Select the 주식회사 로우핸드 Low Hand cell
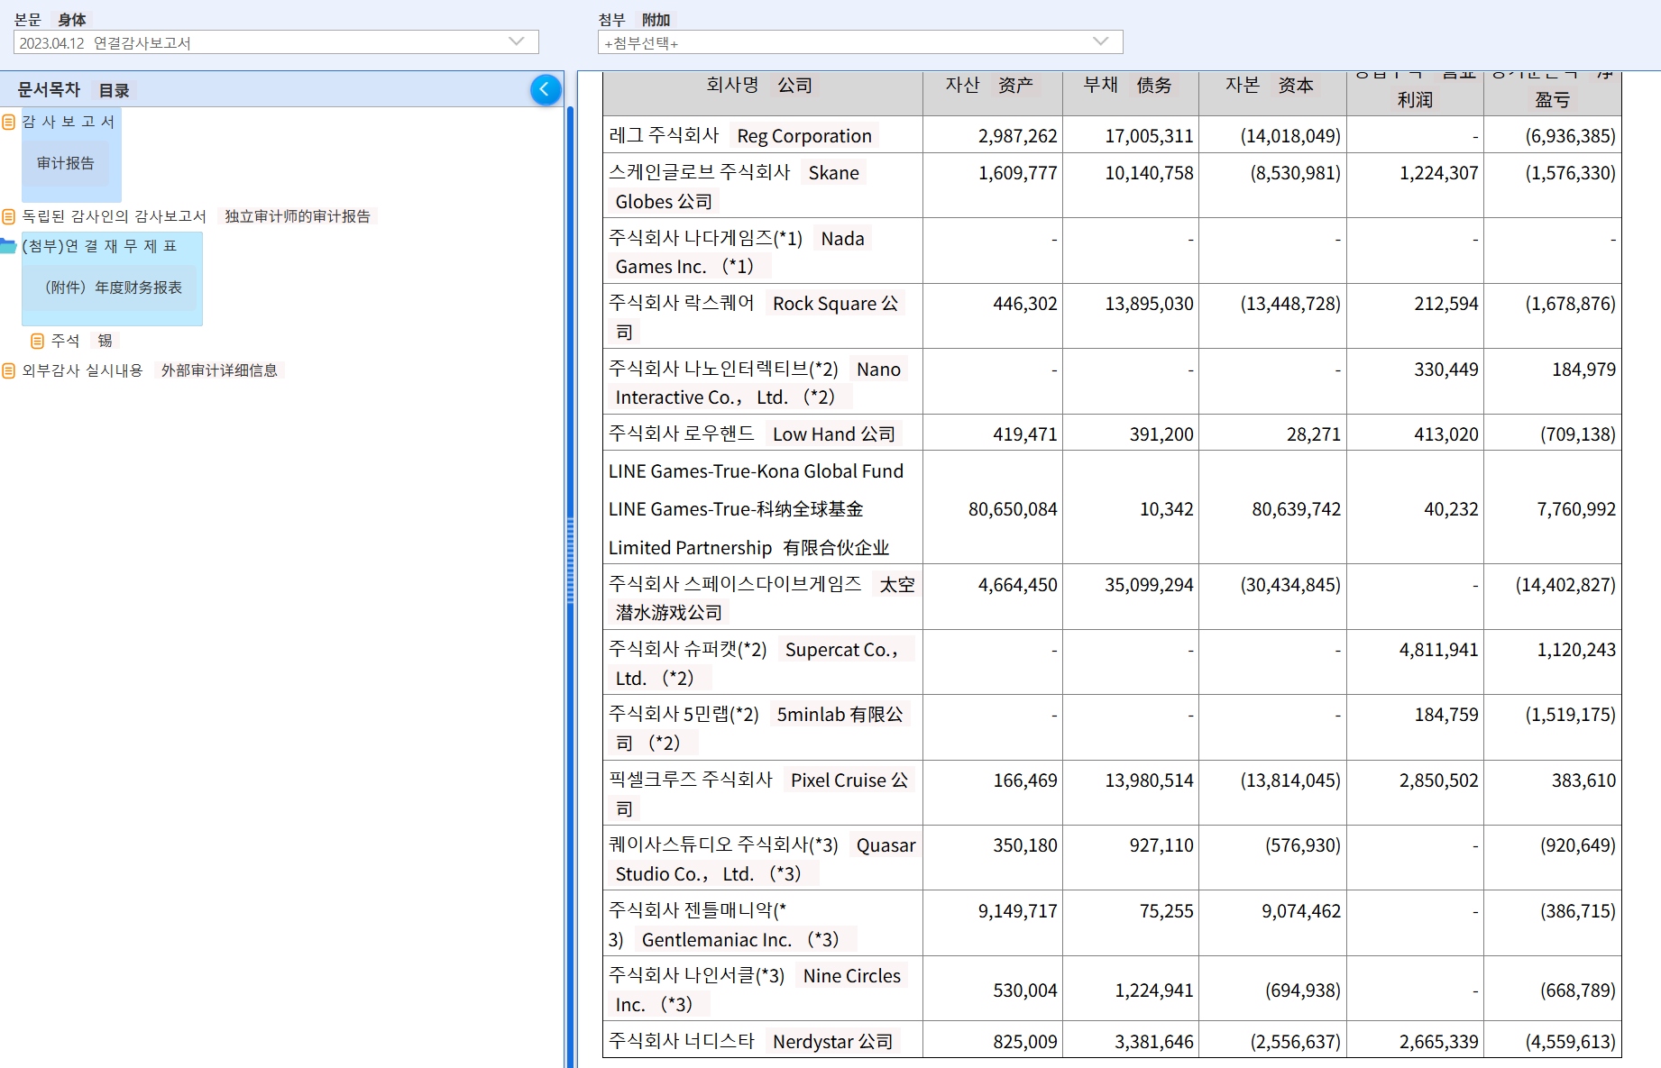Image resolution: width=1661 pixels, height=1068 pixels. [x=763, y=433]
